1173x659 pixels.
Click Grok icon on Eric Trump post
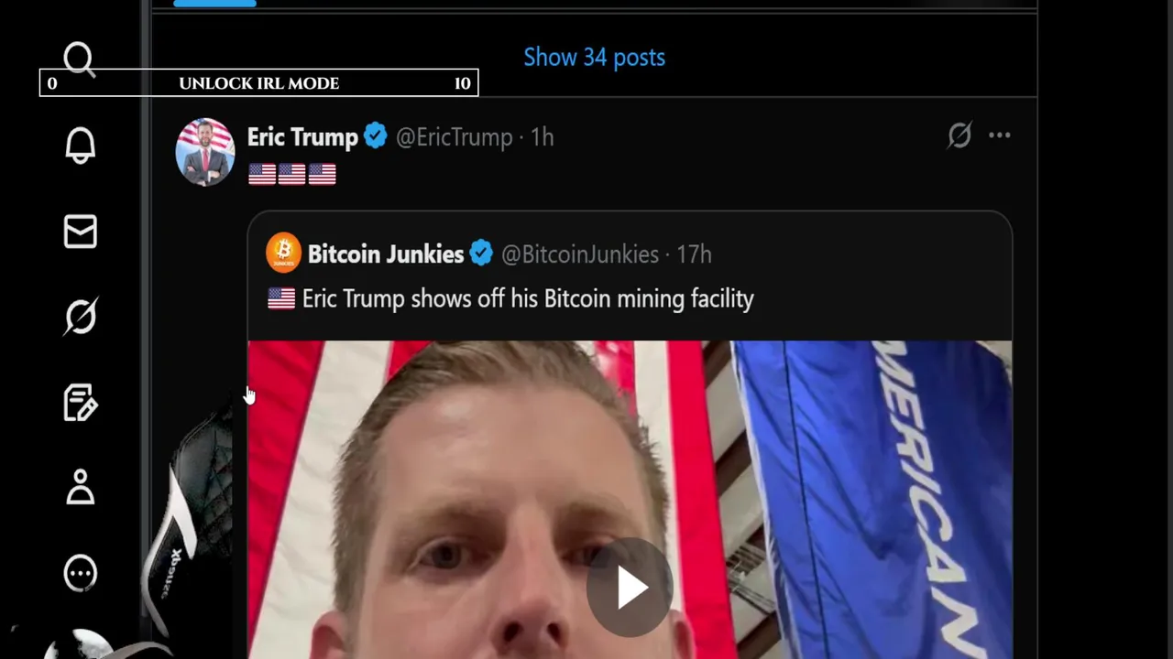coord(959,135)
